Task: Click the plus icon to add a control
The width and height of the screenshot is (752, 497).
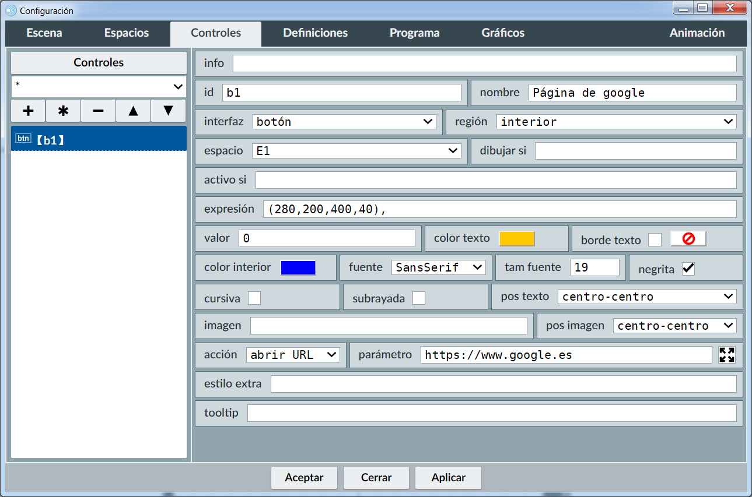Action: pos(28,111)
